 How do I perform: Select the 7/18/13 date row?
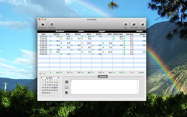(92, 45)
